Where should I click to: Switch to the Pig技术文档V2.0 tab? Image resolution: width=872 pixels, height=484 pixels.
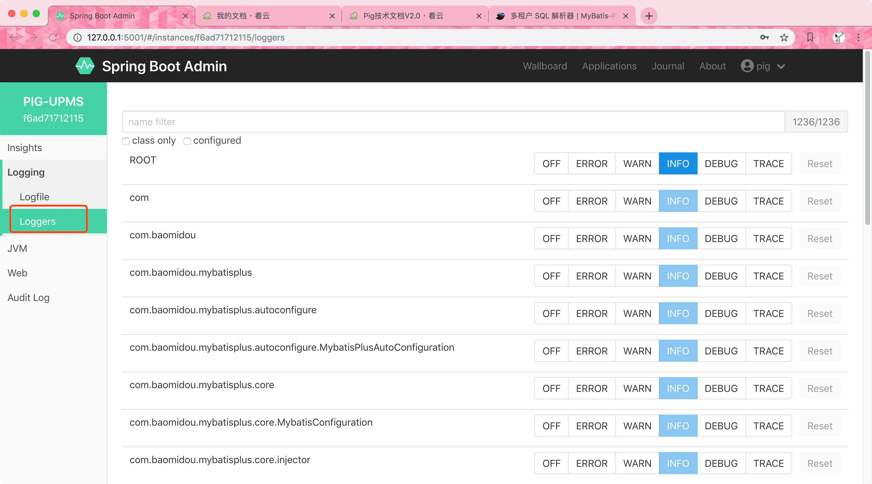[403, 16]
